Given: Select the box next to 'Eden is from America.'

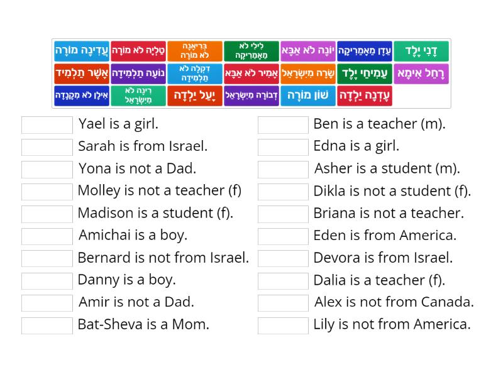Looking at the screenshot, I should tap(283, 235).
